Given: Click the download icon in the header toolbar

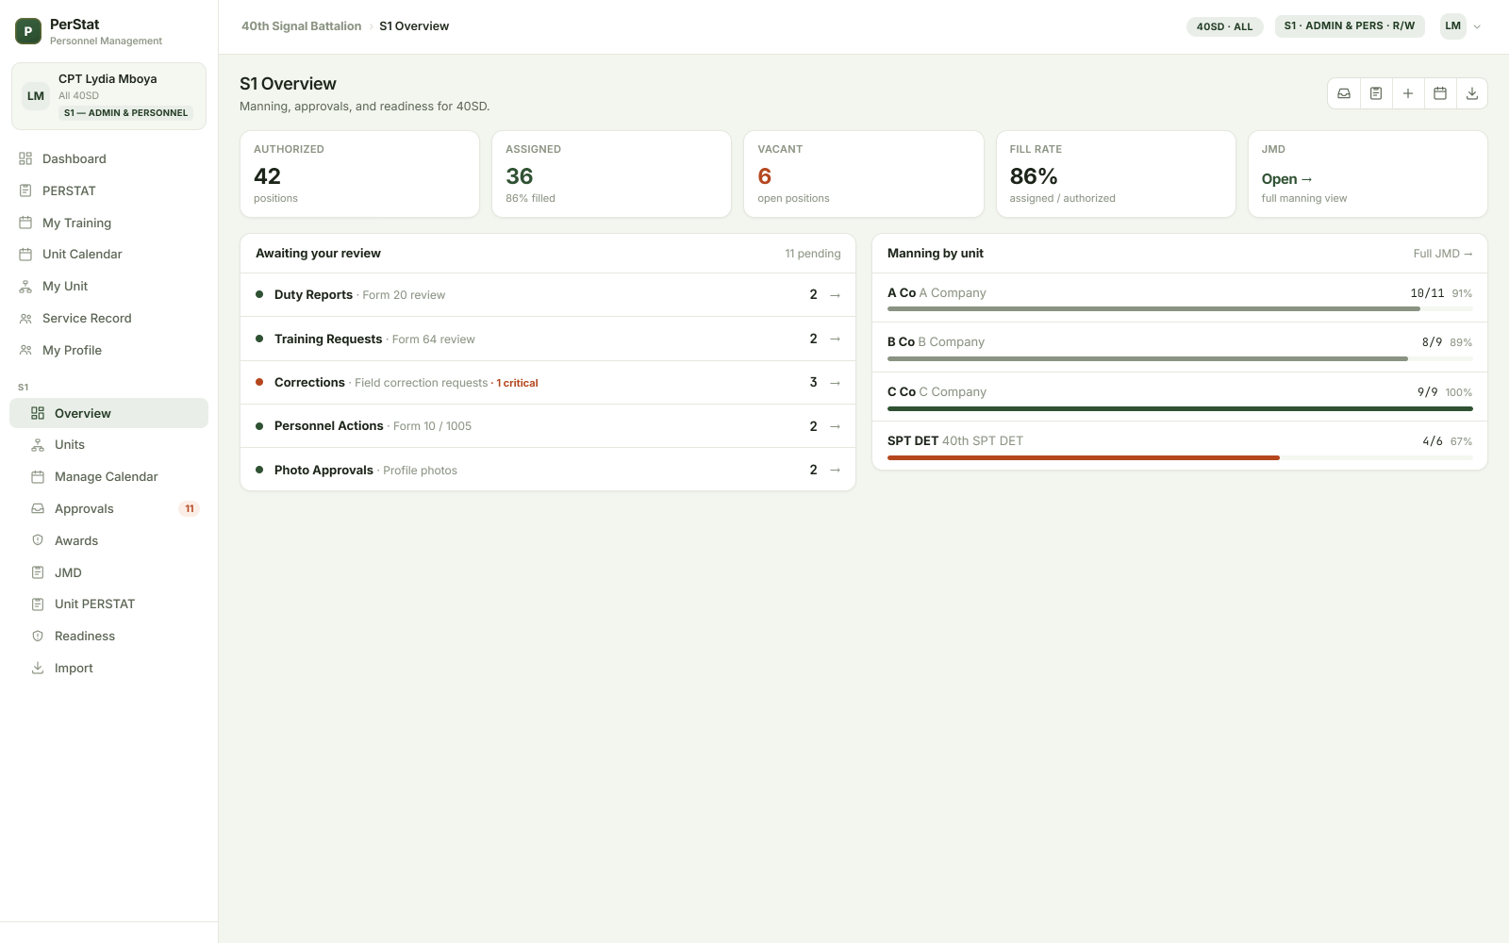Looking at the screenshot, I should pos(1472,93).
